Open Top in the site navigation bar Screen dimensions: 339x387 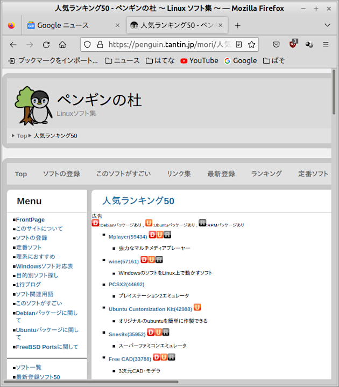click(21, 174)
